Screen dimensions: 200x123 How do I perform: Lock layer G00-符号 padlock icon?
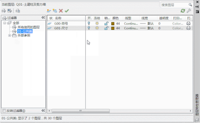[x=106, y=24]
